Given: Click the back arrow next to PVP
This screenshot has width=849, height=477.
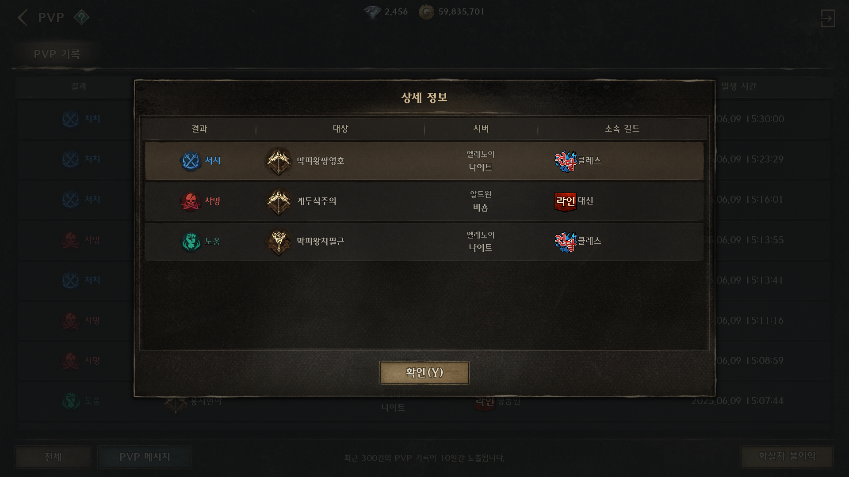Looking at the screenshot, I should tap(23, 18).
